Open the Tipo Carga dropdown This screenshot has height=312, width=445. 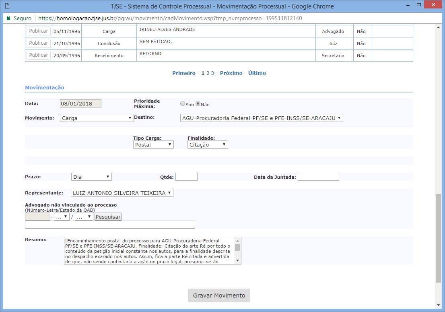153,145
